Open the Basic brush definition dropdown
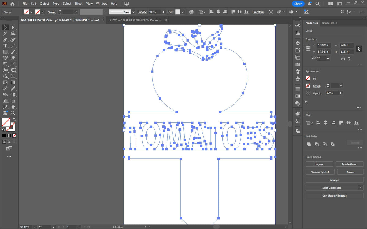 pos(133,12)
